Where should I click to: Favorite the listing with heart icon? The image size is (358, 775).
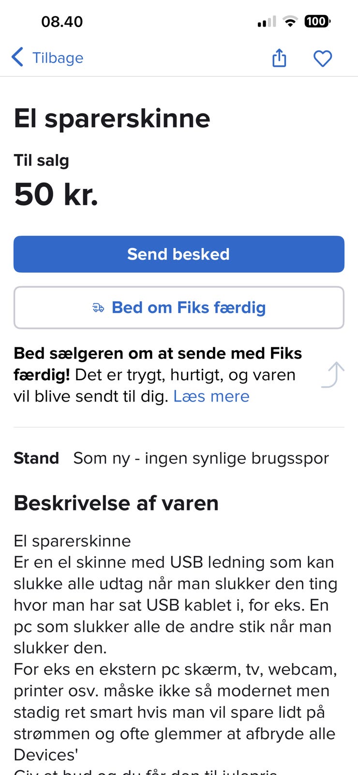pos(323,59)
